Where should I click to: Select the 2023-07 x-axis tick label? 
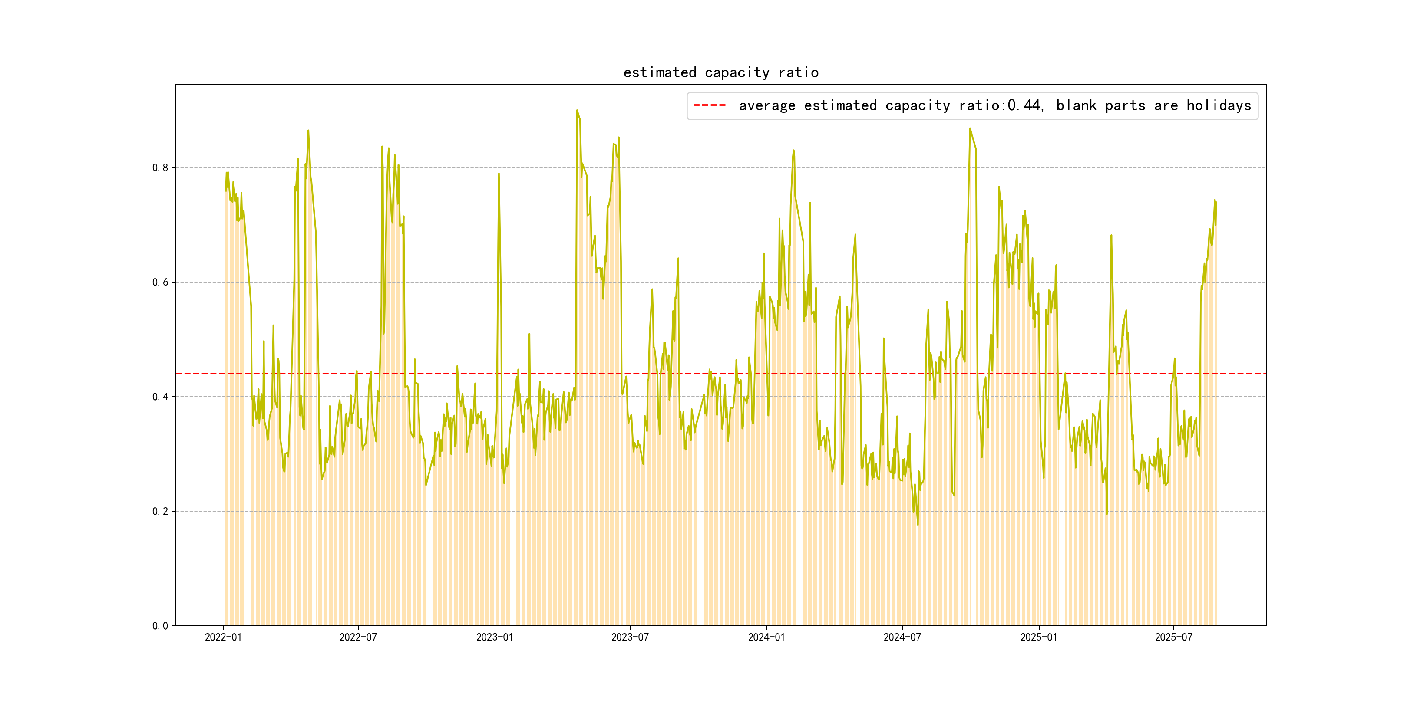tap(630, 637)
